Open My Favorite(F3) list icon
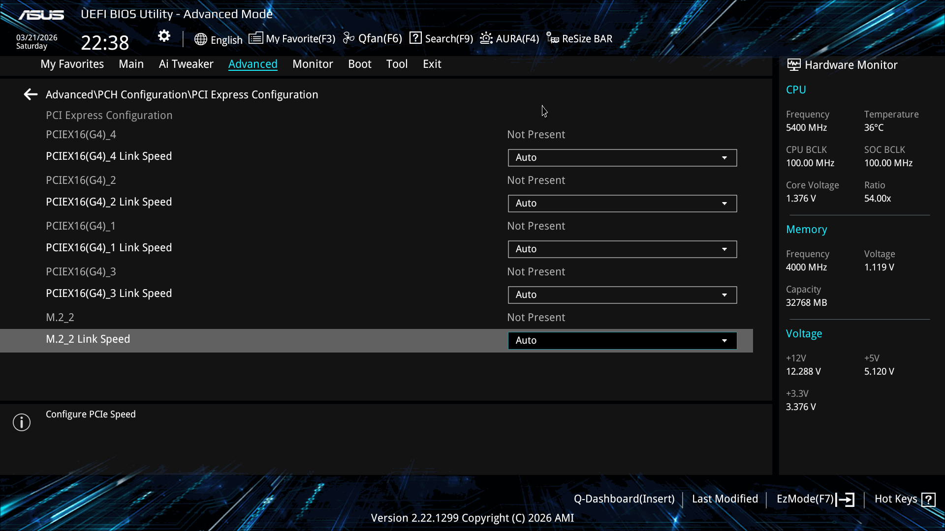 pyautogui.click(x=255, y=38)
